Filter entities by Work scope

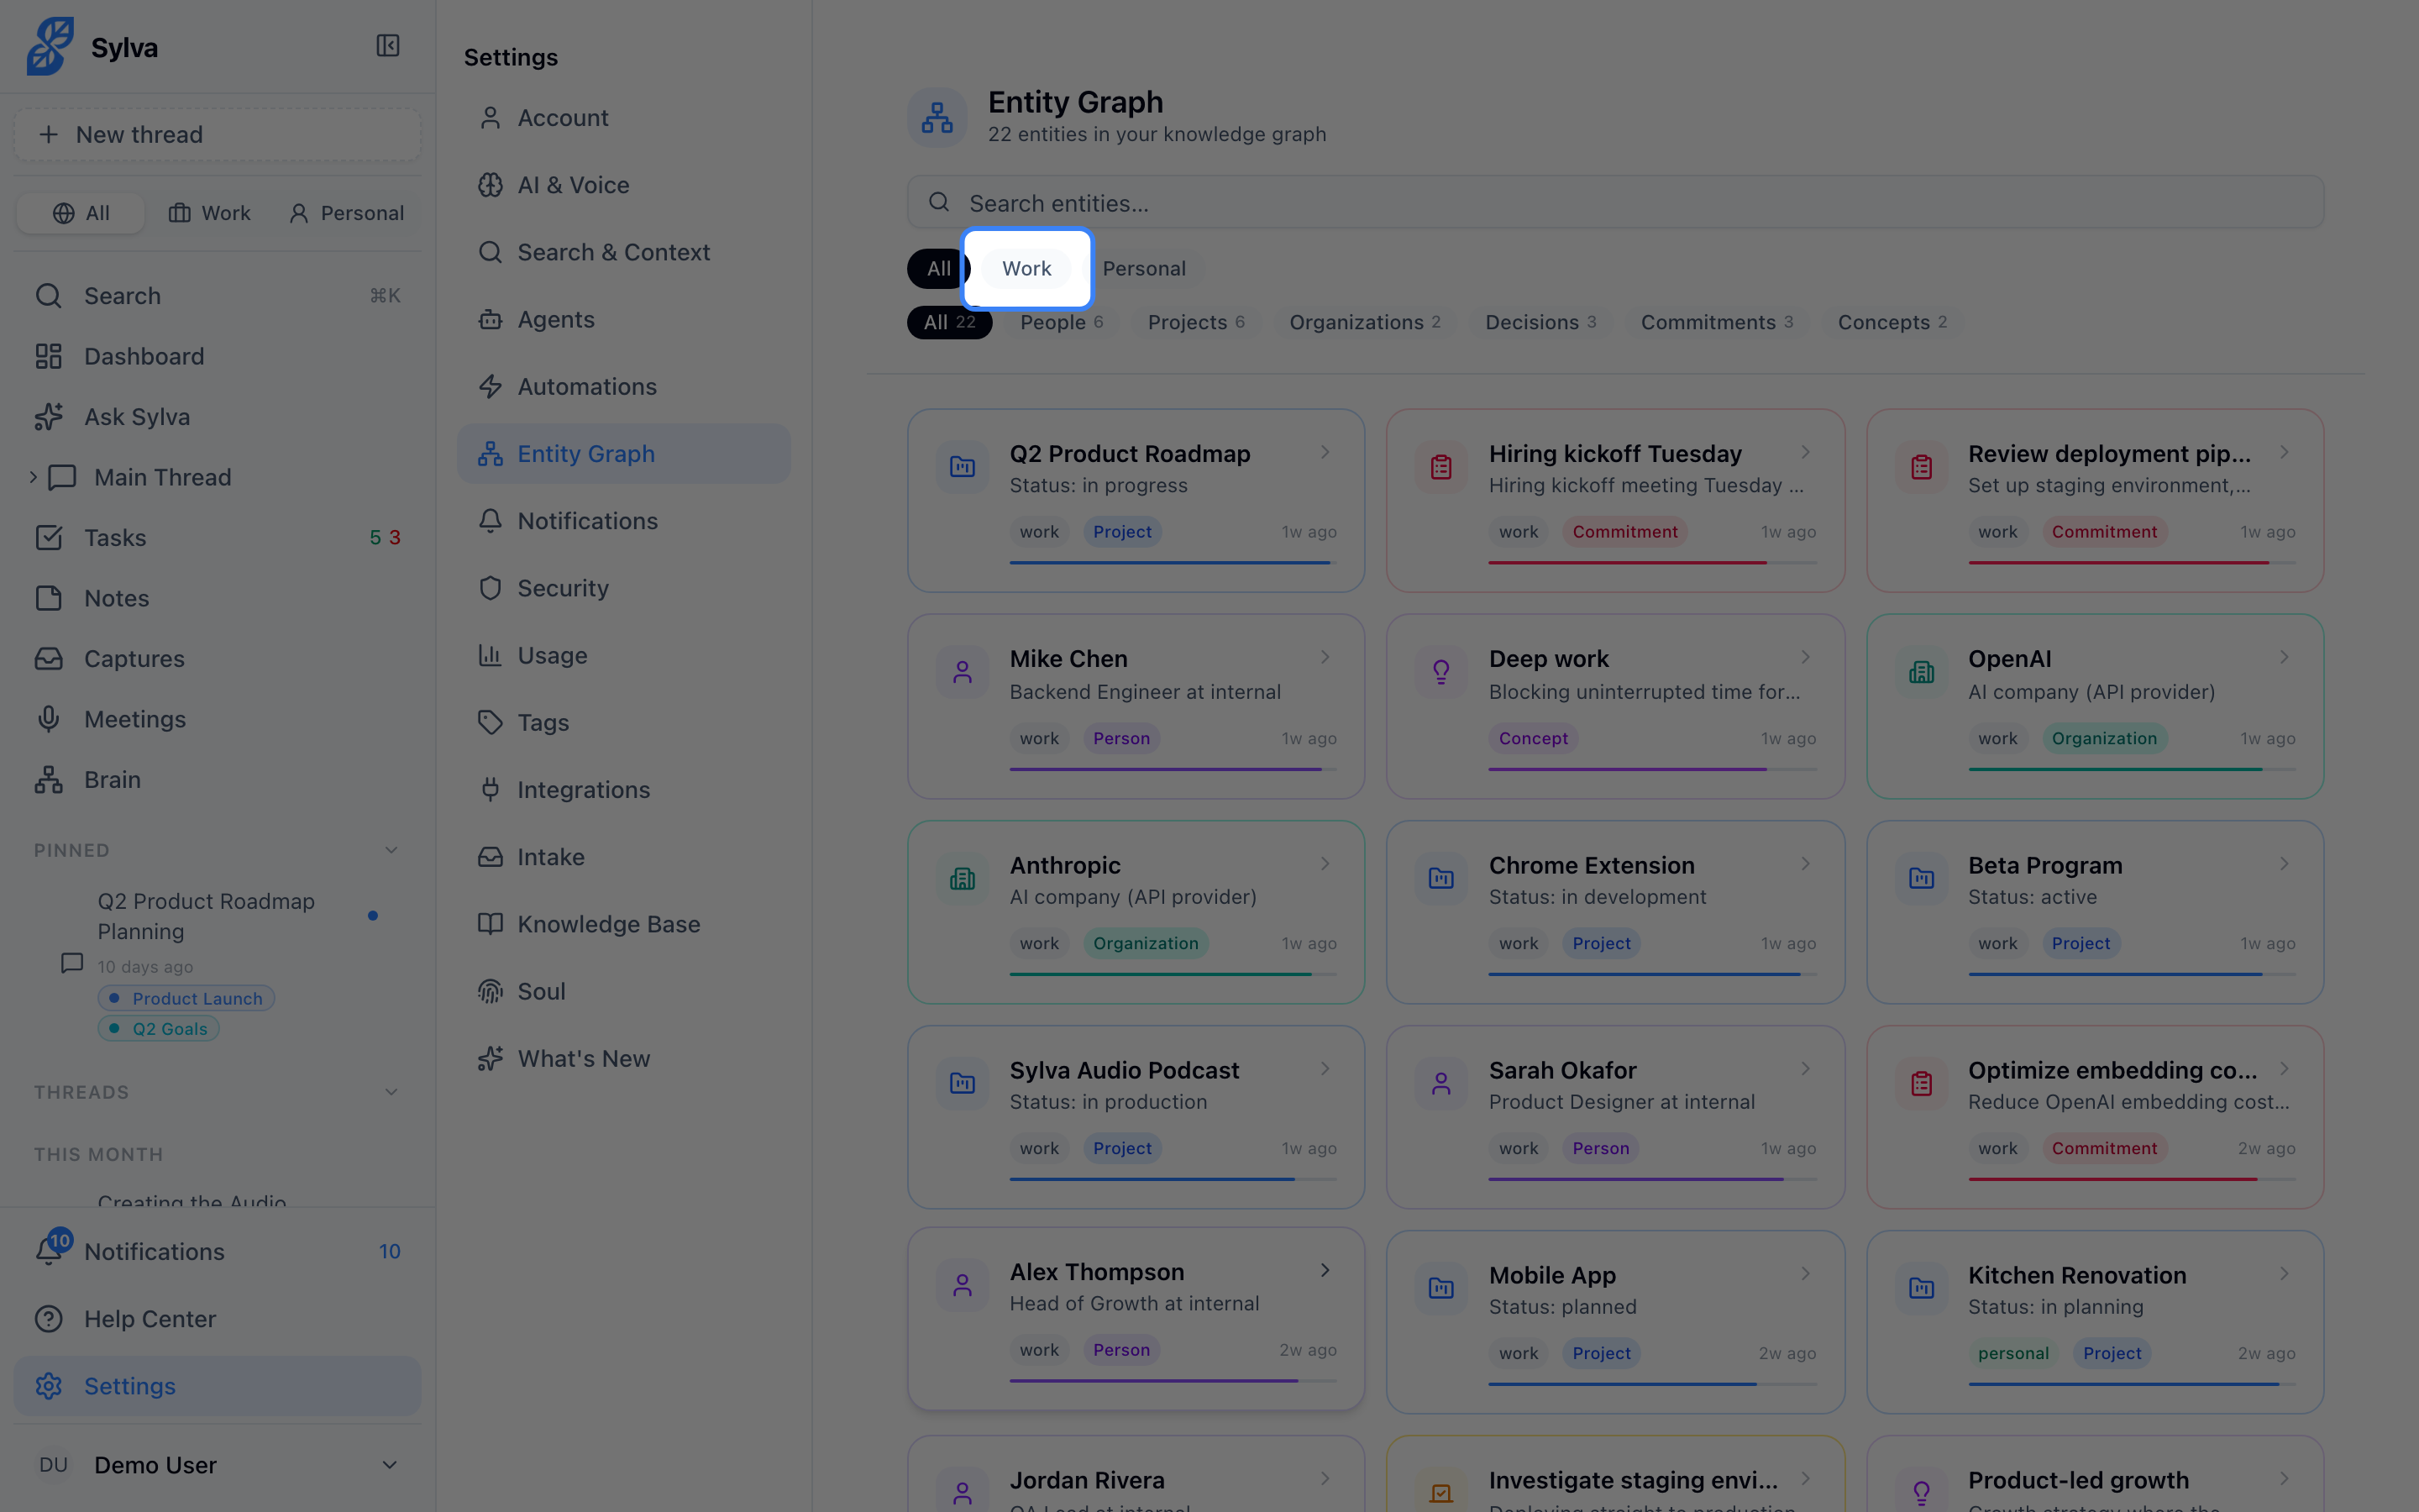1026,268
